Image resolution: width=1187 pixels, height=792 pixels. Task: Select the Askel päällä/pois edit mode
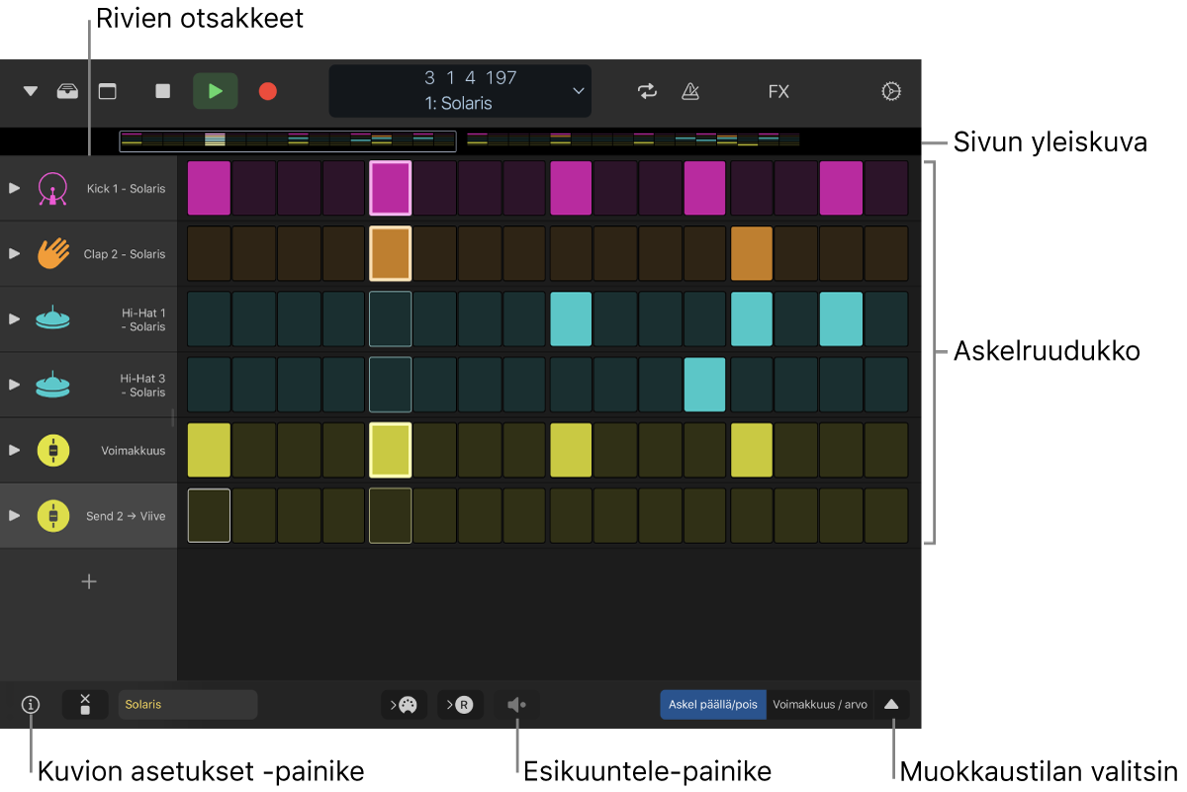(713, 704)
